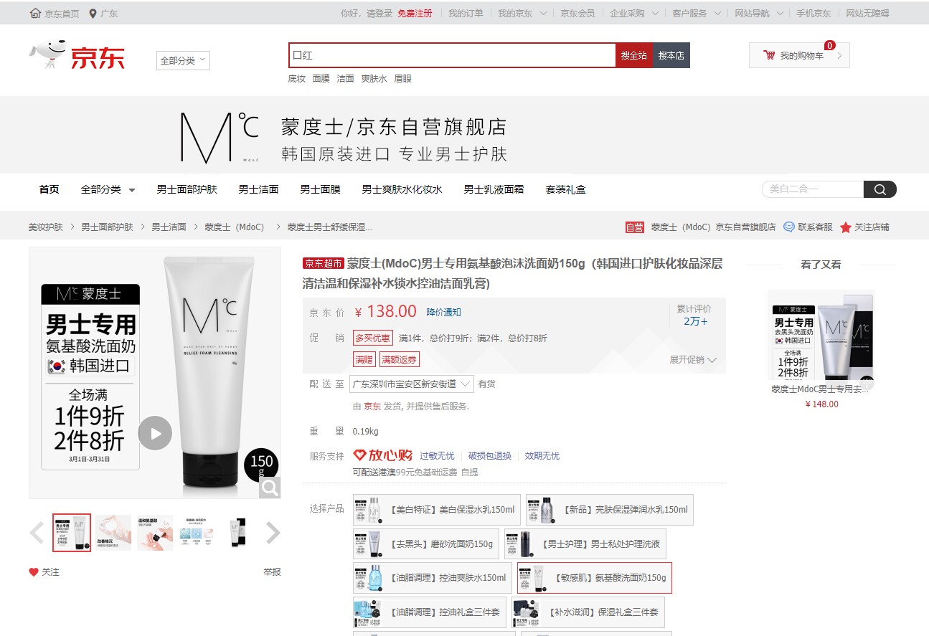Open 男士面膜 nav item

(321, 190)
